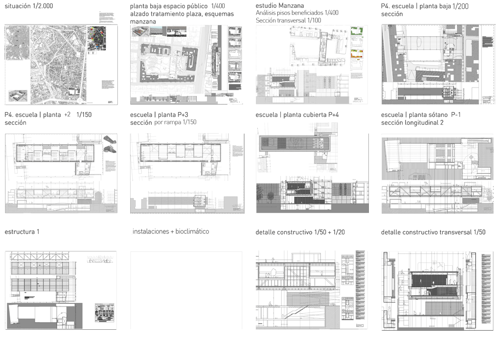
Task: Click the 'detalle constructivo transversal 1/50' title
Action: [433, 232]
